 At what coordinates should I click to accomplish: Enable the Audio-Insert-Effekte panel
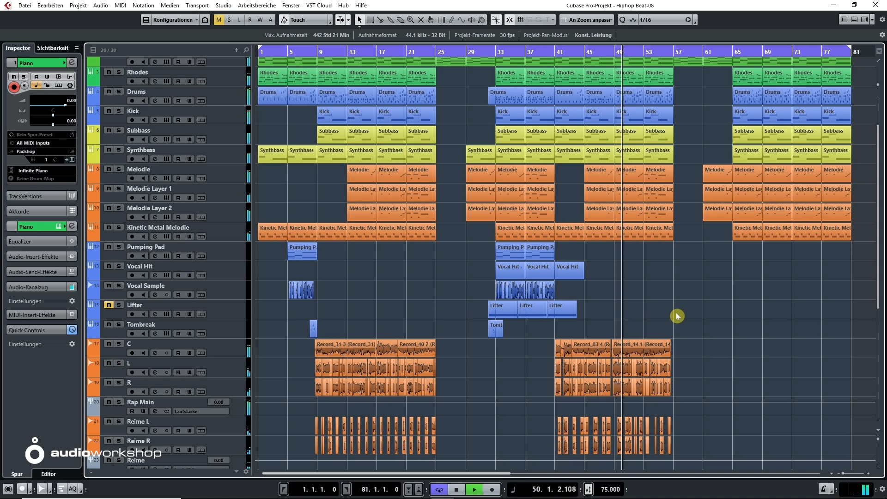click(34, 256)
